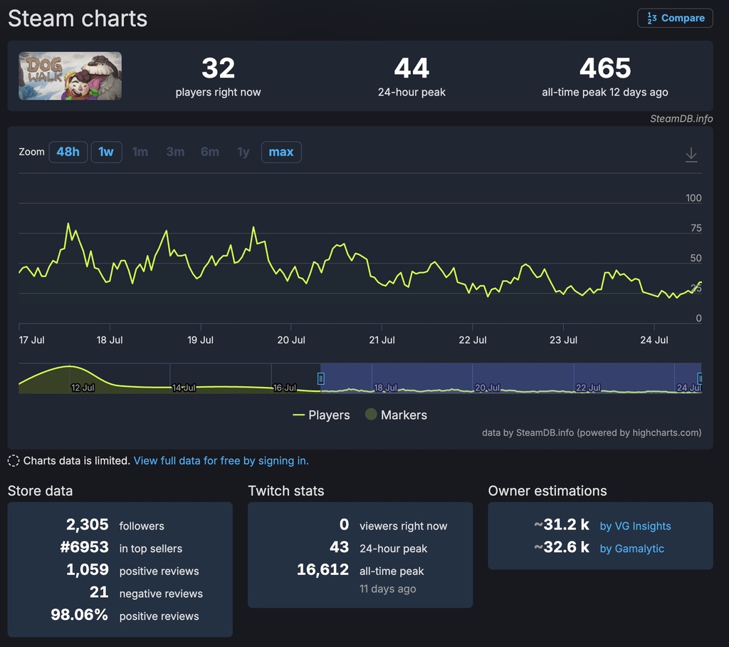Open the Gamalytic link
This screenshot has height=647, width=729.
click(631, 549)
